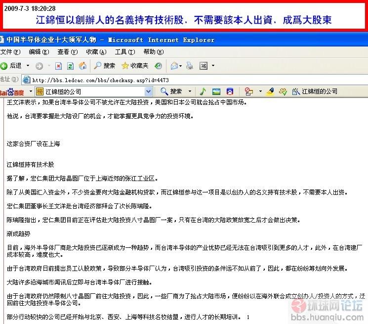
Task: Open the 查看(V) menu
Action: (x=68, y=51)
